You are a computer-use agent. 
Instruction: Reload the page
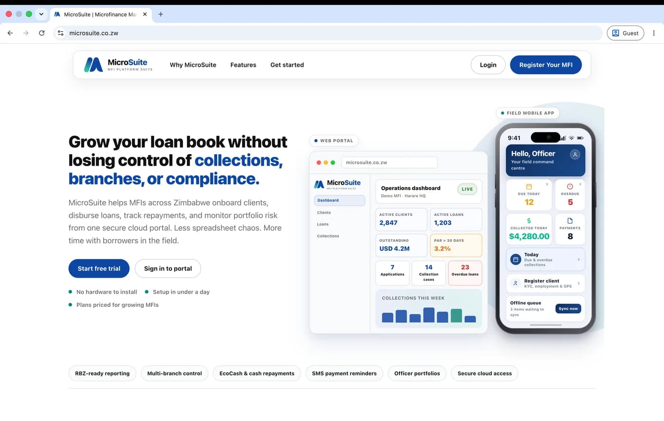point(42,33)
